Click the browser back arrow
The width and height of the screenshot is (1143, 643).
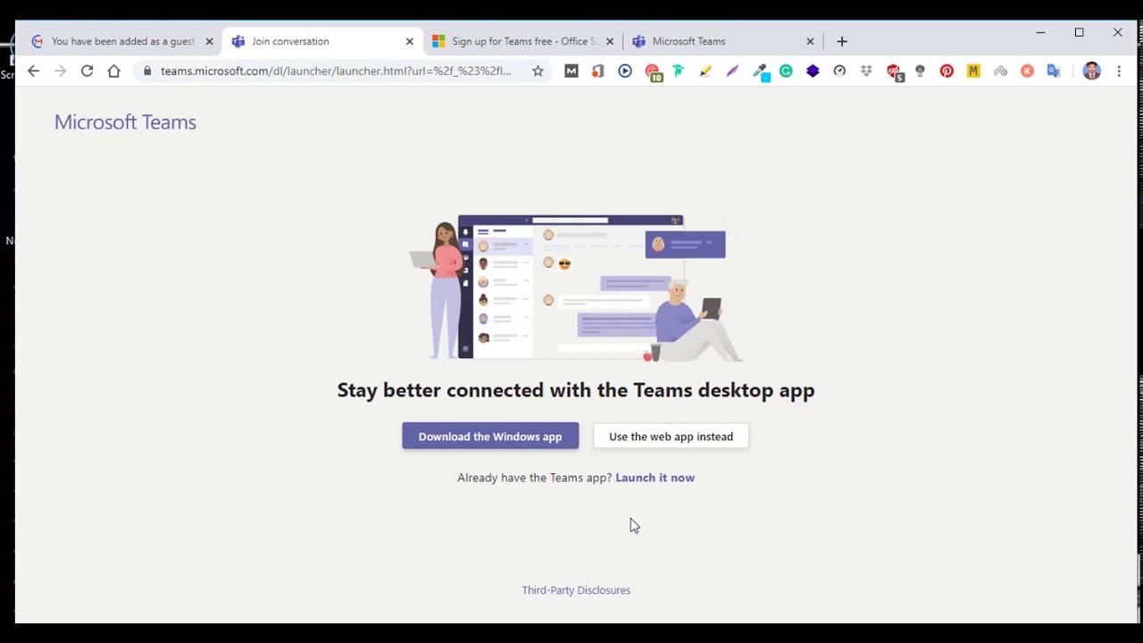pyautogui.click(x=33, y=71)
